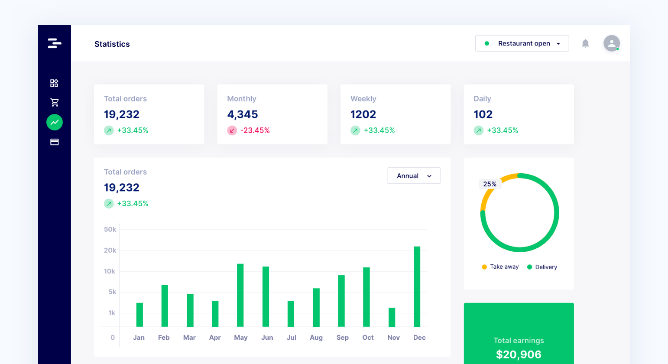Select the Weekly orders card
Screen dimensions: 668x364
click(395, 114)
